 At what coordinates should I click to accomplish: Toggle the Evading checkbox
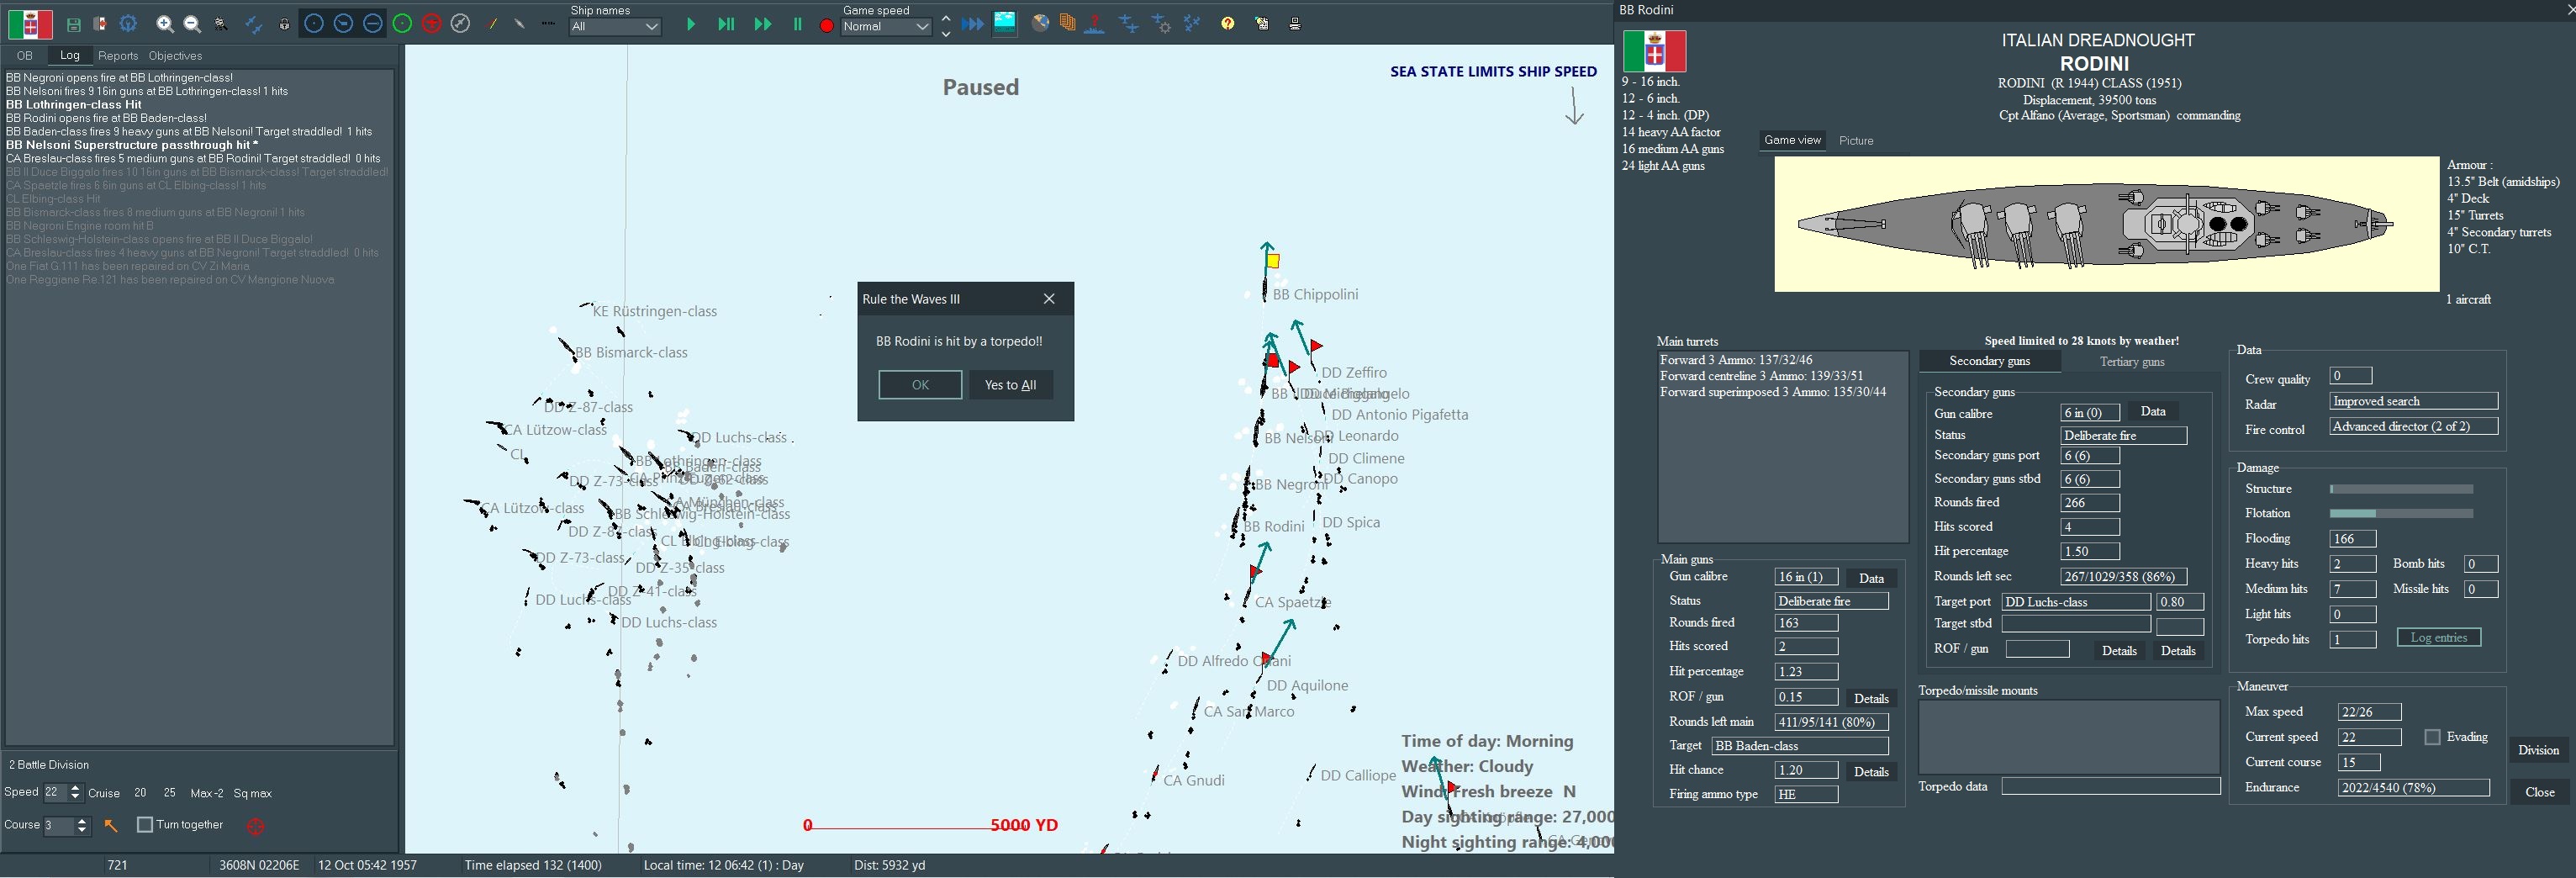2433,737
